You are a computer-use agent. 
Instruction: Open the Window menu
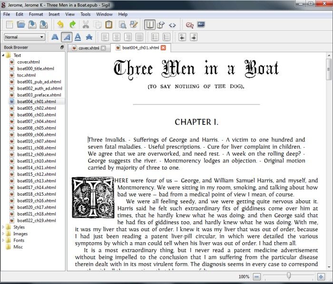pyautogui.click(x=104, y=14)
